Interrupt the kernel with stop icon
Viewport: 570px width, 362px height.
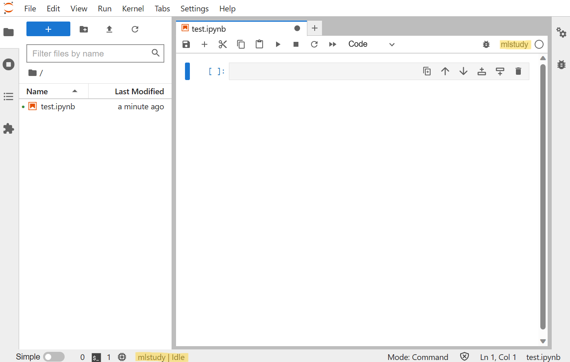point(296,44)
